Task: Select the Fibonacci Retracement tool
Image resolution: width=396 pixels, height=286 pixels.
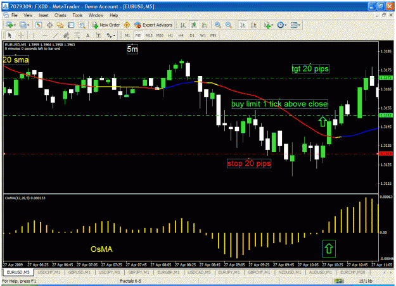Action: click(77, 35)
